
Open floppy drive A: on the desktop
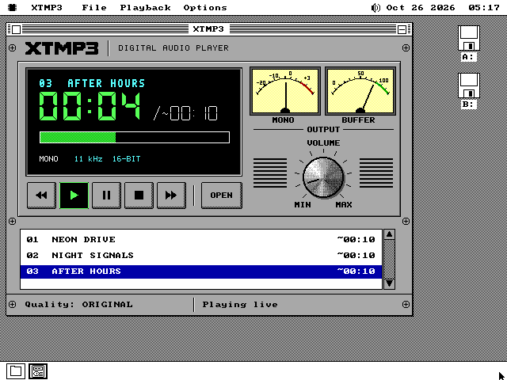469,43
